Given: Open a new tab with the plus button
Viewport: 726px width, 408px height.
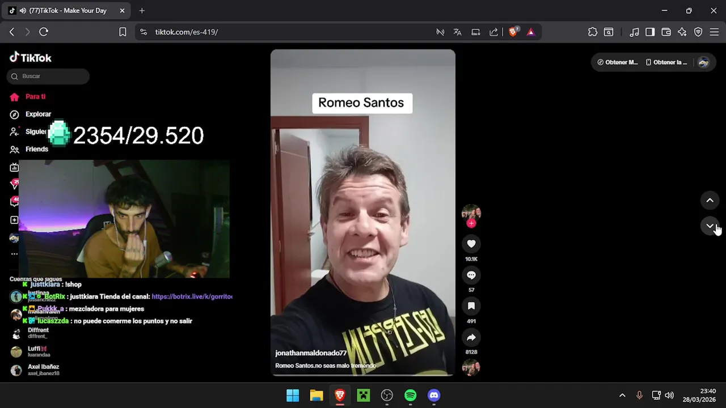Looking at the screenshot, I should [142, 11].
